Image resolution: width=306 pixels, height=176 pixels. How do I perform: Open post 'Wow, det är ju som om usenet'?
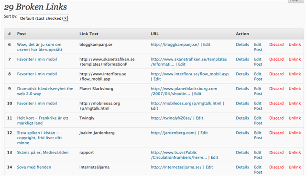click(x=39, y=47)
